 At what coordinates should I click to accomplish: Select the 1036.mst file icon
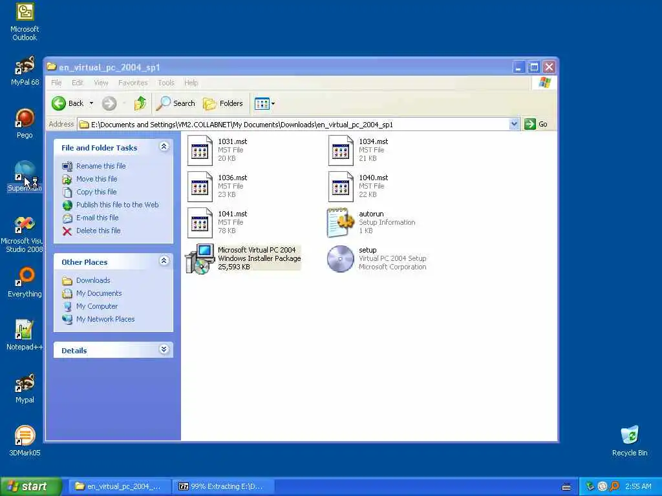tap(200, 187)
